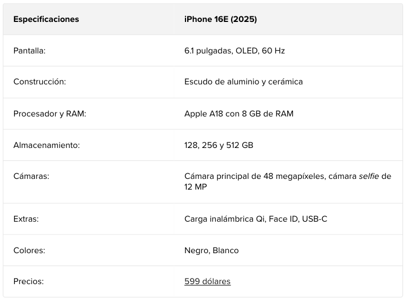Select the Precios row label
This screenshot has width=407, height=301.
[28, 281]
